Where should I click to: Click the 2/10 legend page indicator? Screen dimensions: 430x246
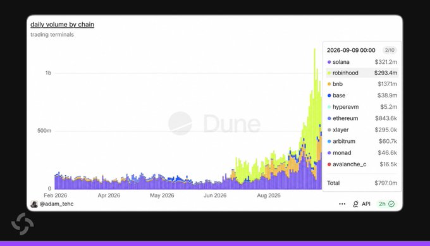coord(390,50)
